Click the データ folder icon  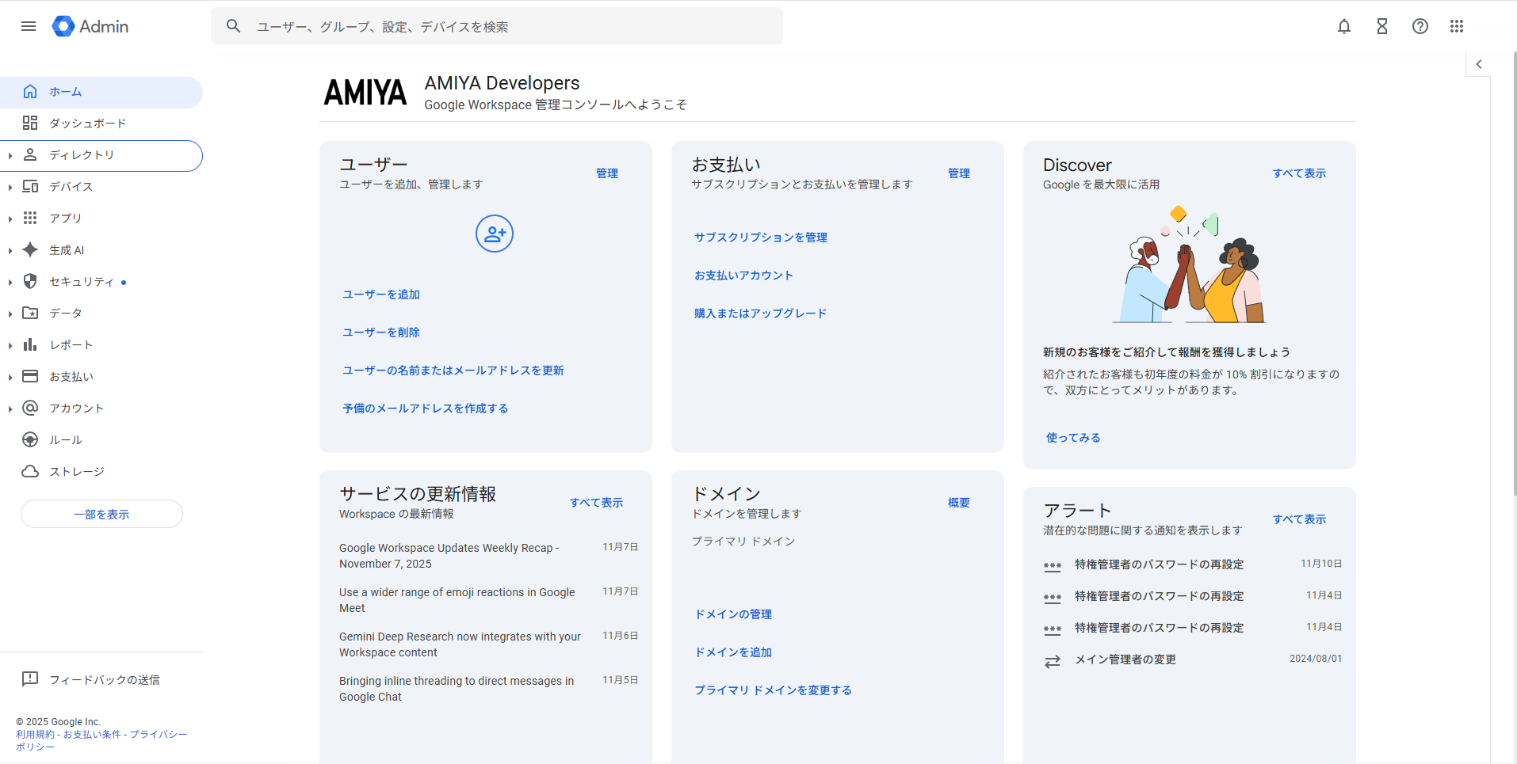[30, 313]
